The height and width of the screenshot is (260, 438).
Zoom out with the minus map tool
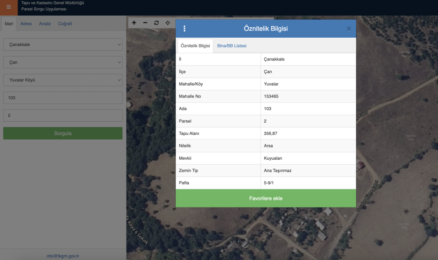pyautogui.click(x=145, y=23)
